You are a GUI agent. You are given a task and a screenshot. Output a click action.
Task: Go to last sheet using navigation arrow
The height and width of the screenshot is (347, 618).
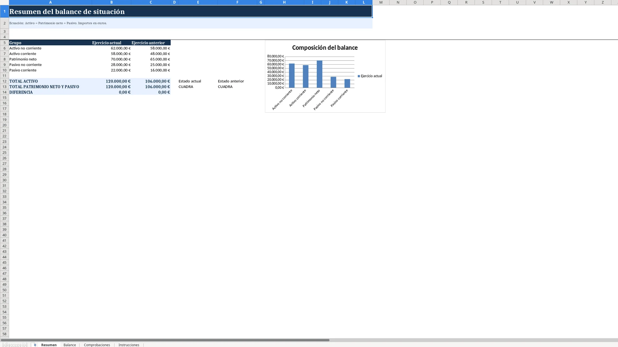(x=24, y=345)
